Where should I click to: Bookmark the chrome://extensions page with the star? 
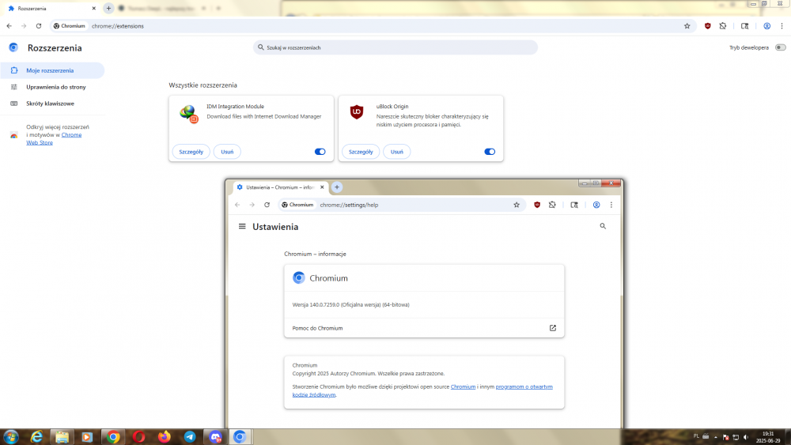[x=687, y=26]
